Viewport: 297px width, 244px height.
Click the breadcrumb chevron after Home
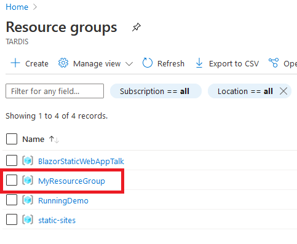35,7
